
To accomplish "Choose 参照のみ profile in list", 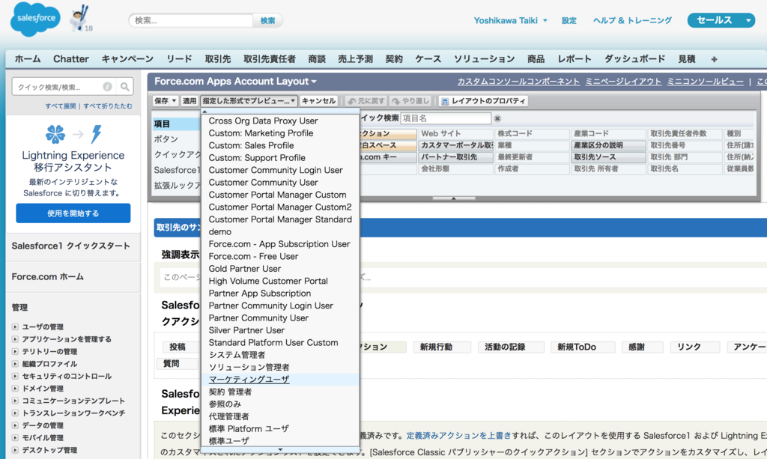I will [225, 404].
